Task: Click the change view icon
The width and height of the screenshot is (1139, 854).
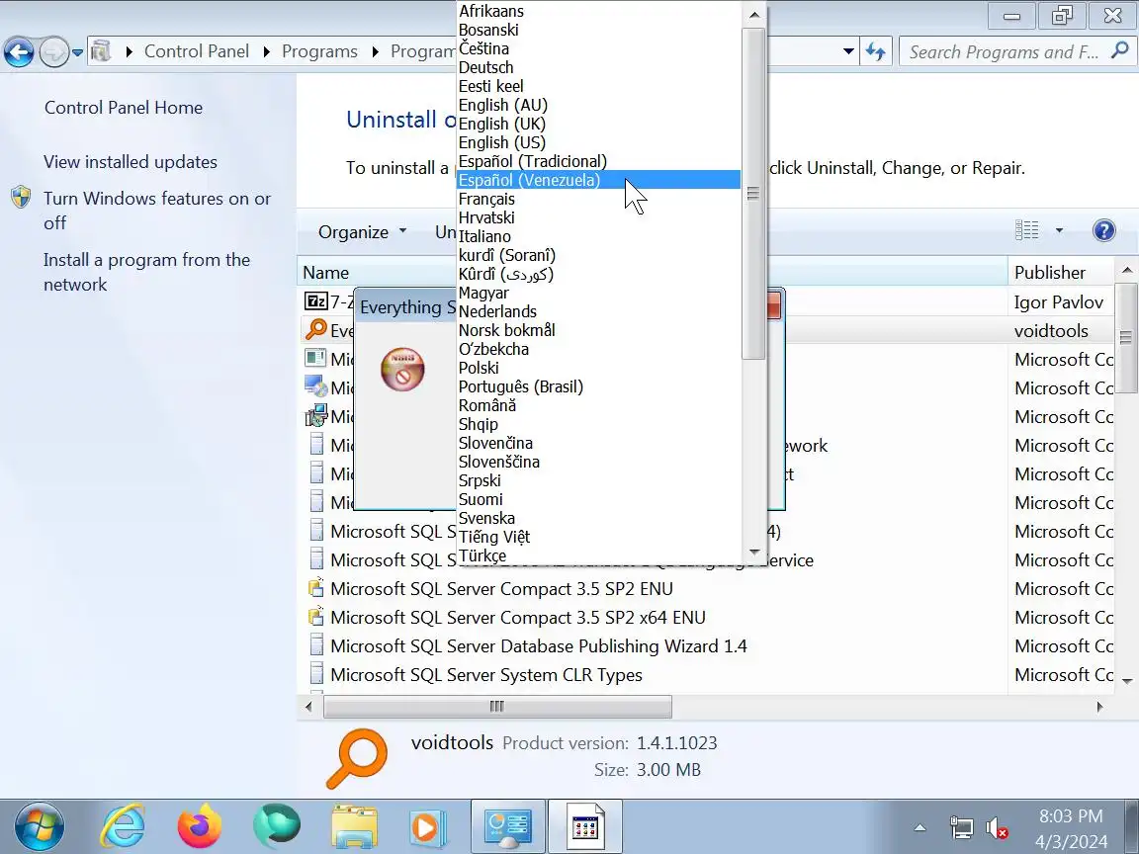Action: (1026, 230)
